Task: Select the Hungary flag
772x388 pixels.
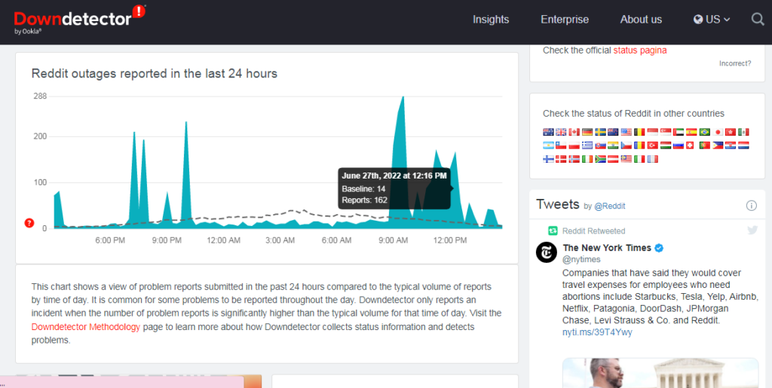Action: pos(666,145)
